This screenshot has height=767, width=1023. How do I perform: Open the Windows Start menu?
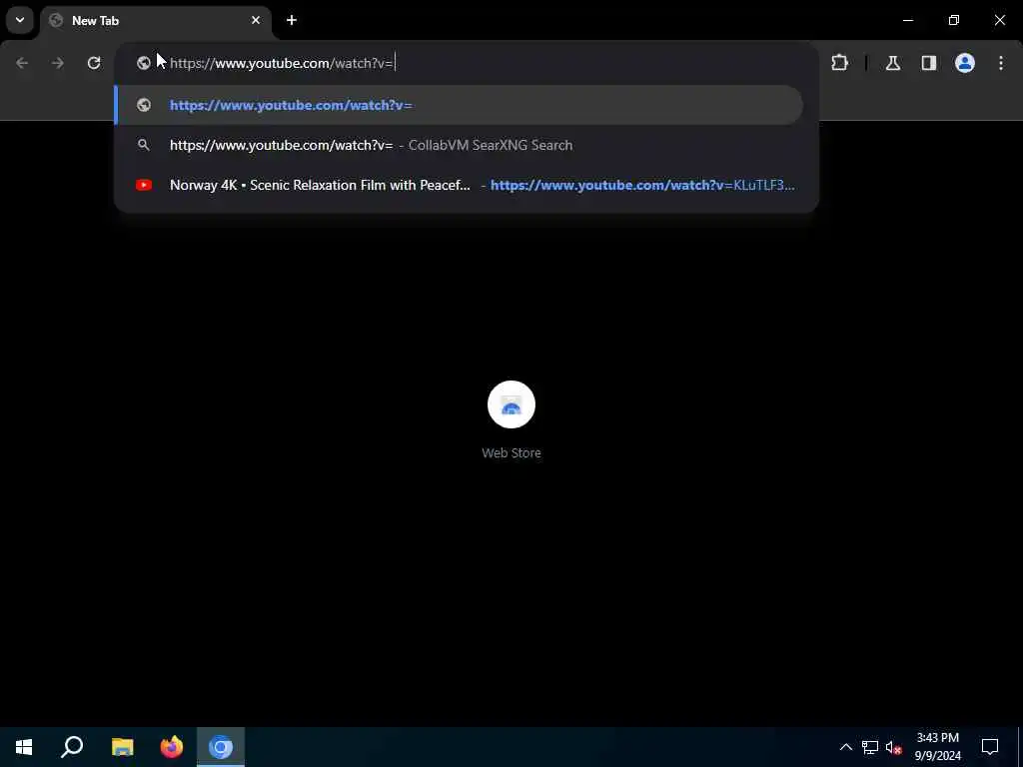click(x=24, y=747)
